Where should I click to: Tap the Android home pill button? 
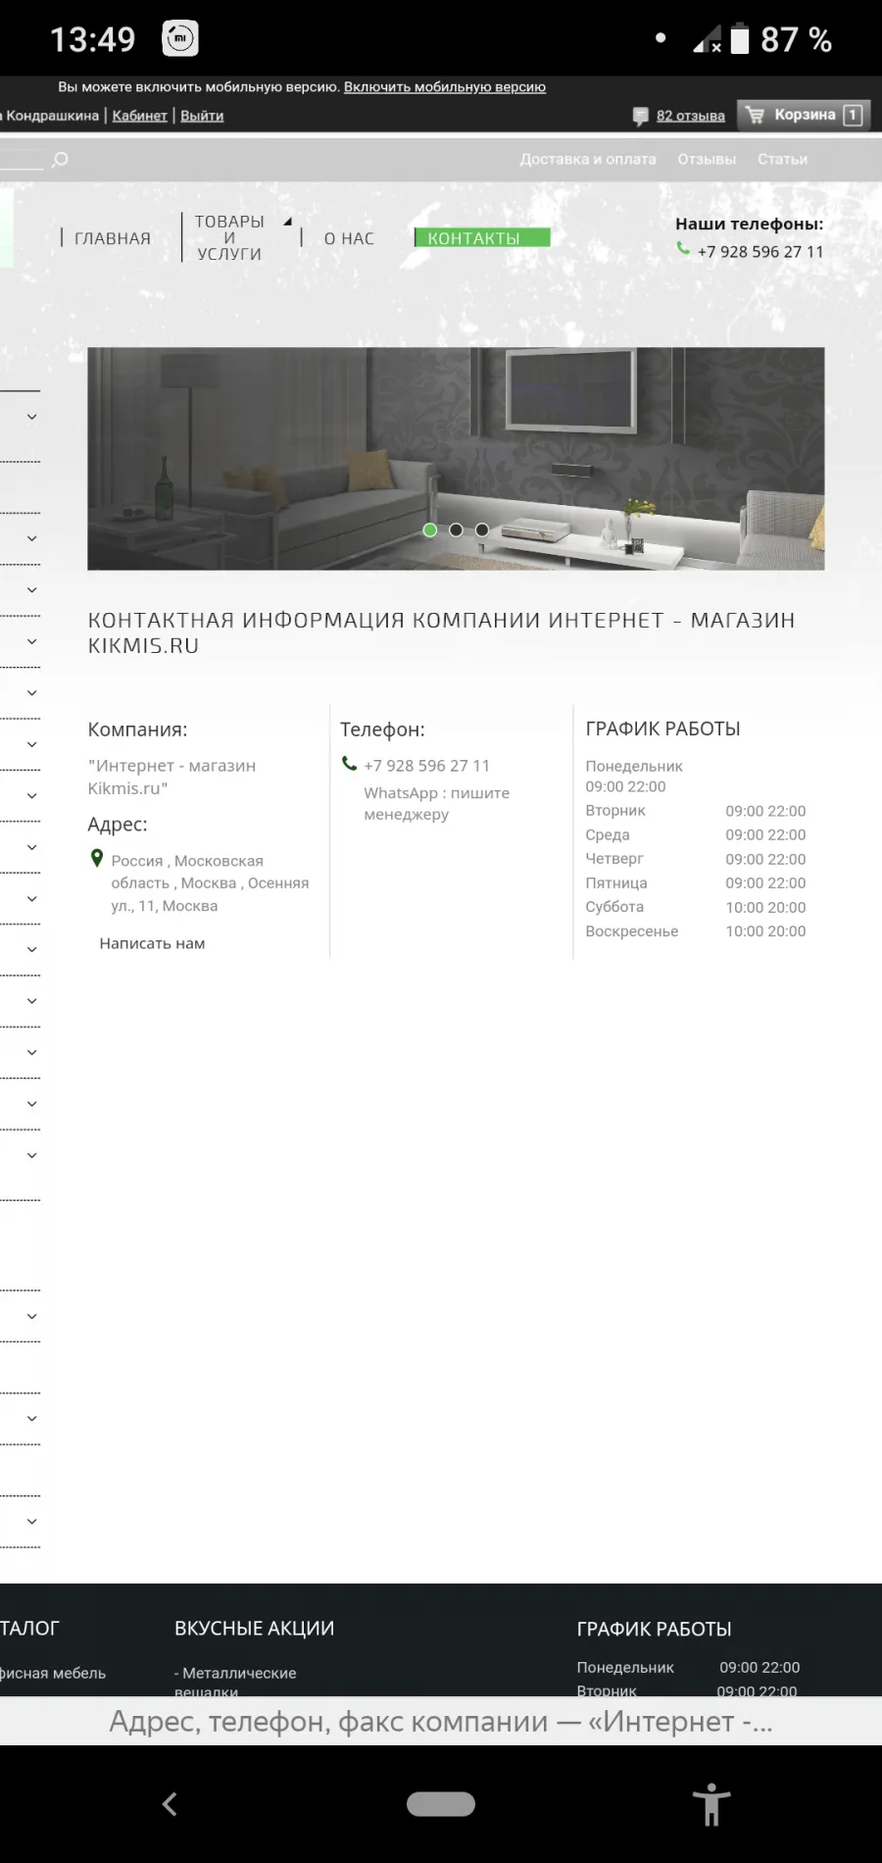[x=441, y=1804]
